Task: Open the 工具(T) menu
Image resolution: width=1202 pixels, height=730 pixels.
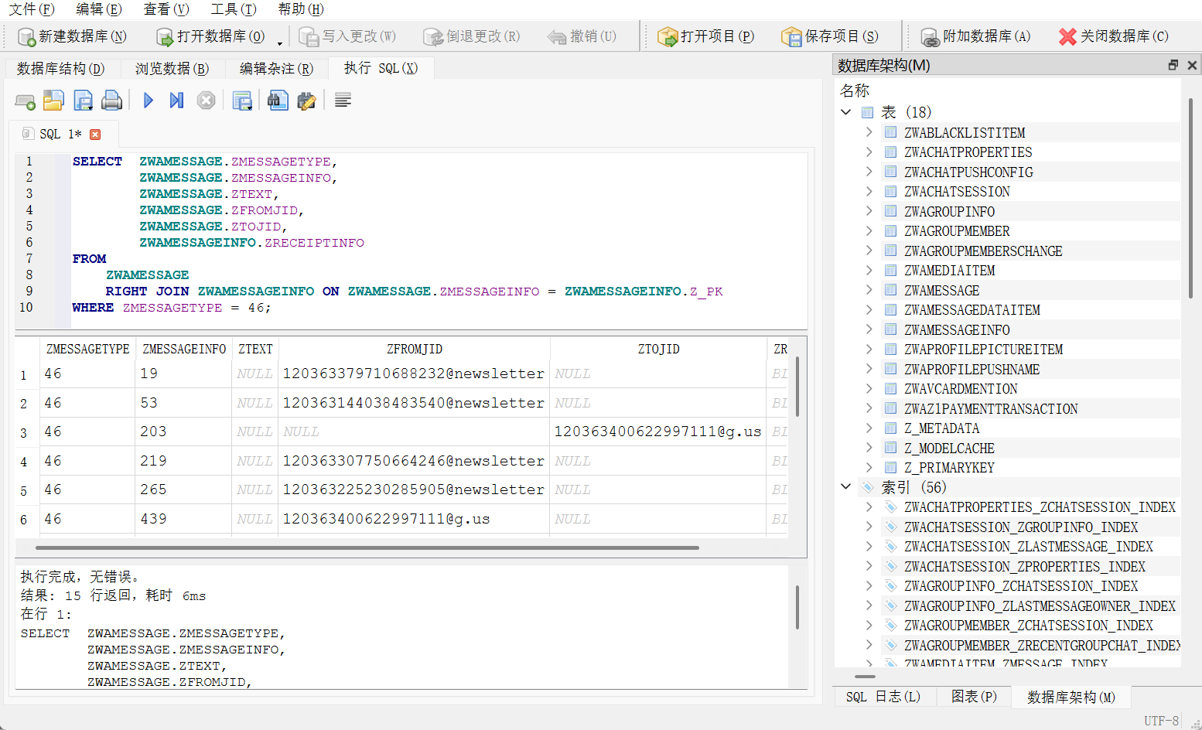Action: (x=233, y=9)
